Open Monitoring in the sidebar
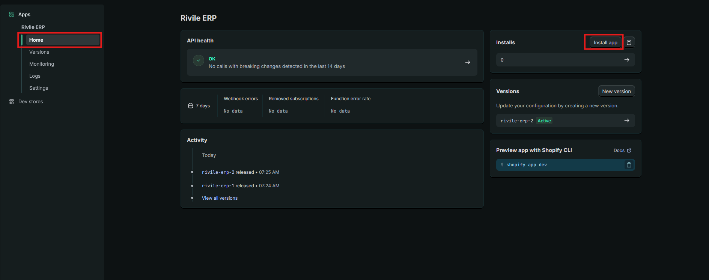Image resolution: width=709 pixels, height=280 pixels. pyautogui.click(x=42, y=64)
